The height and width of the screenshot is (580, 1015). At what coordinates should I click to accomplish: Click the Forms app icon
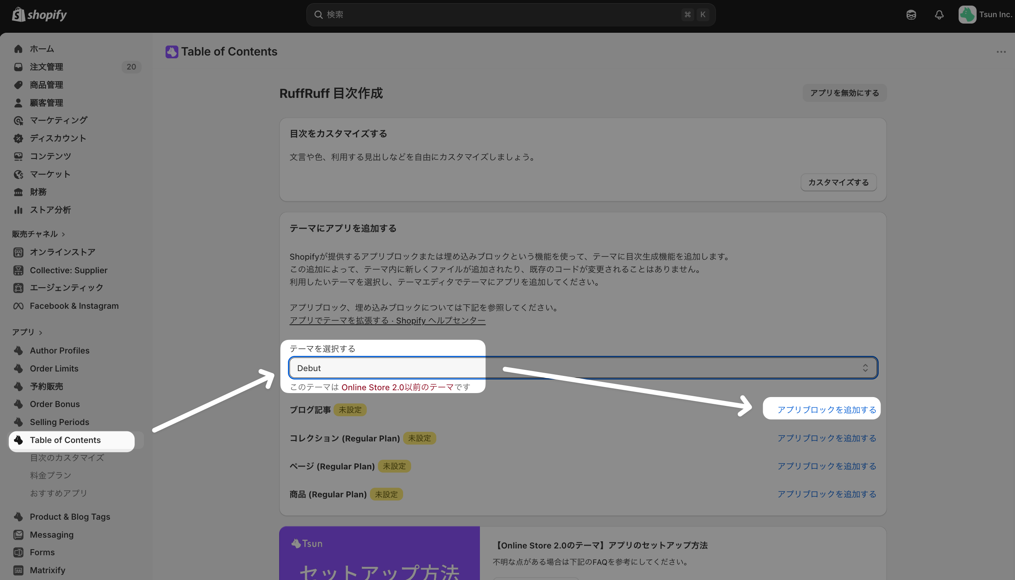(x=18, y=552)
